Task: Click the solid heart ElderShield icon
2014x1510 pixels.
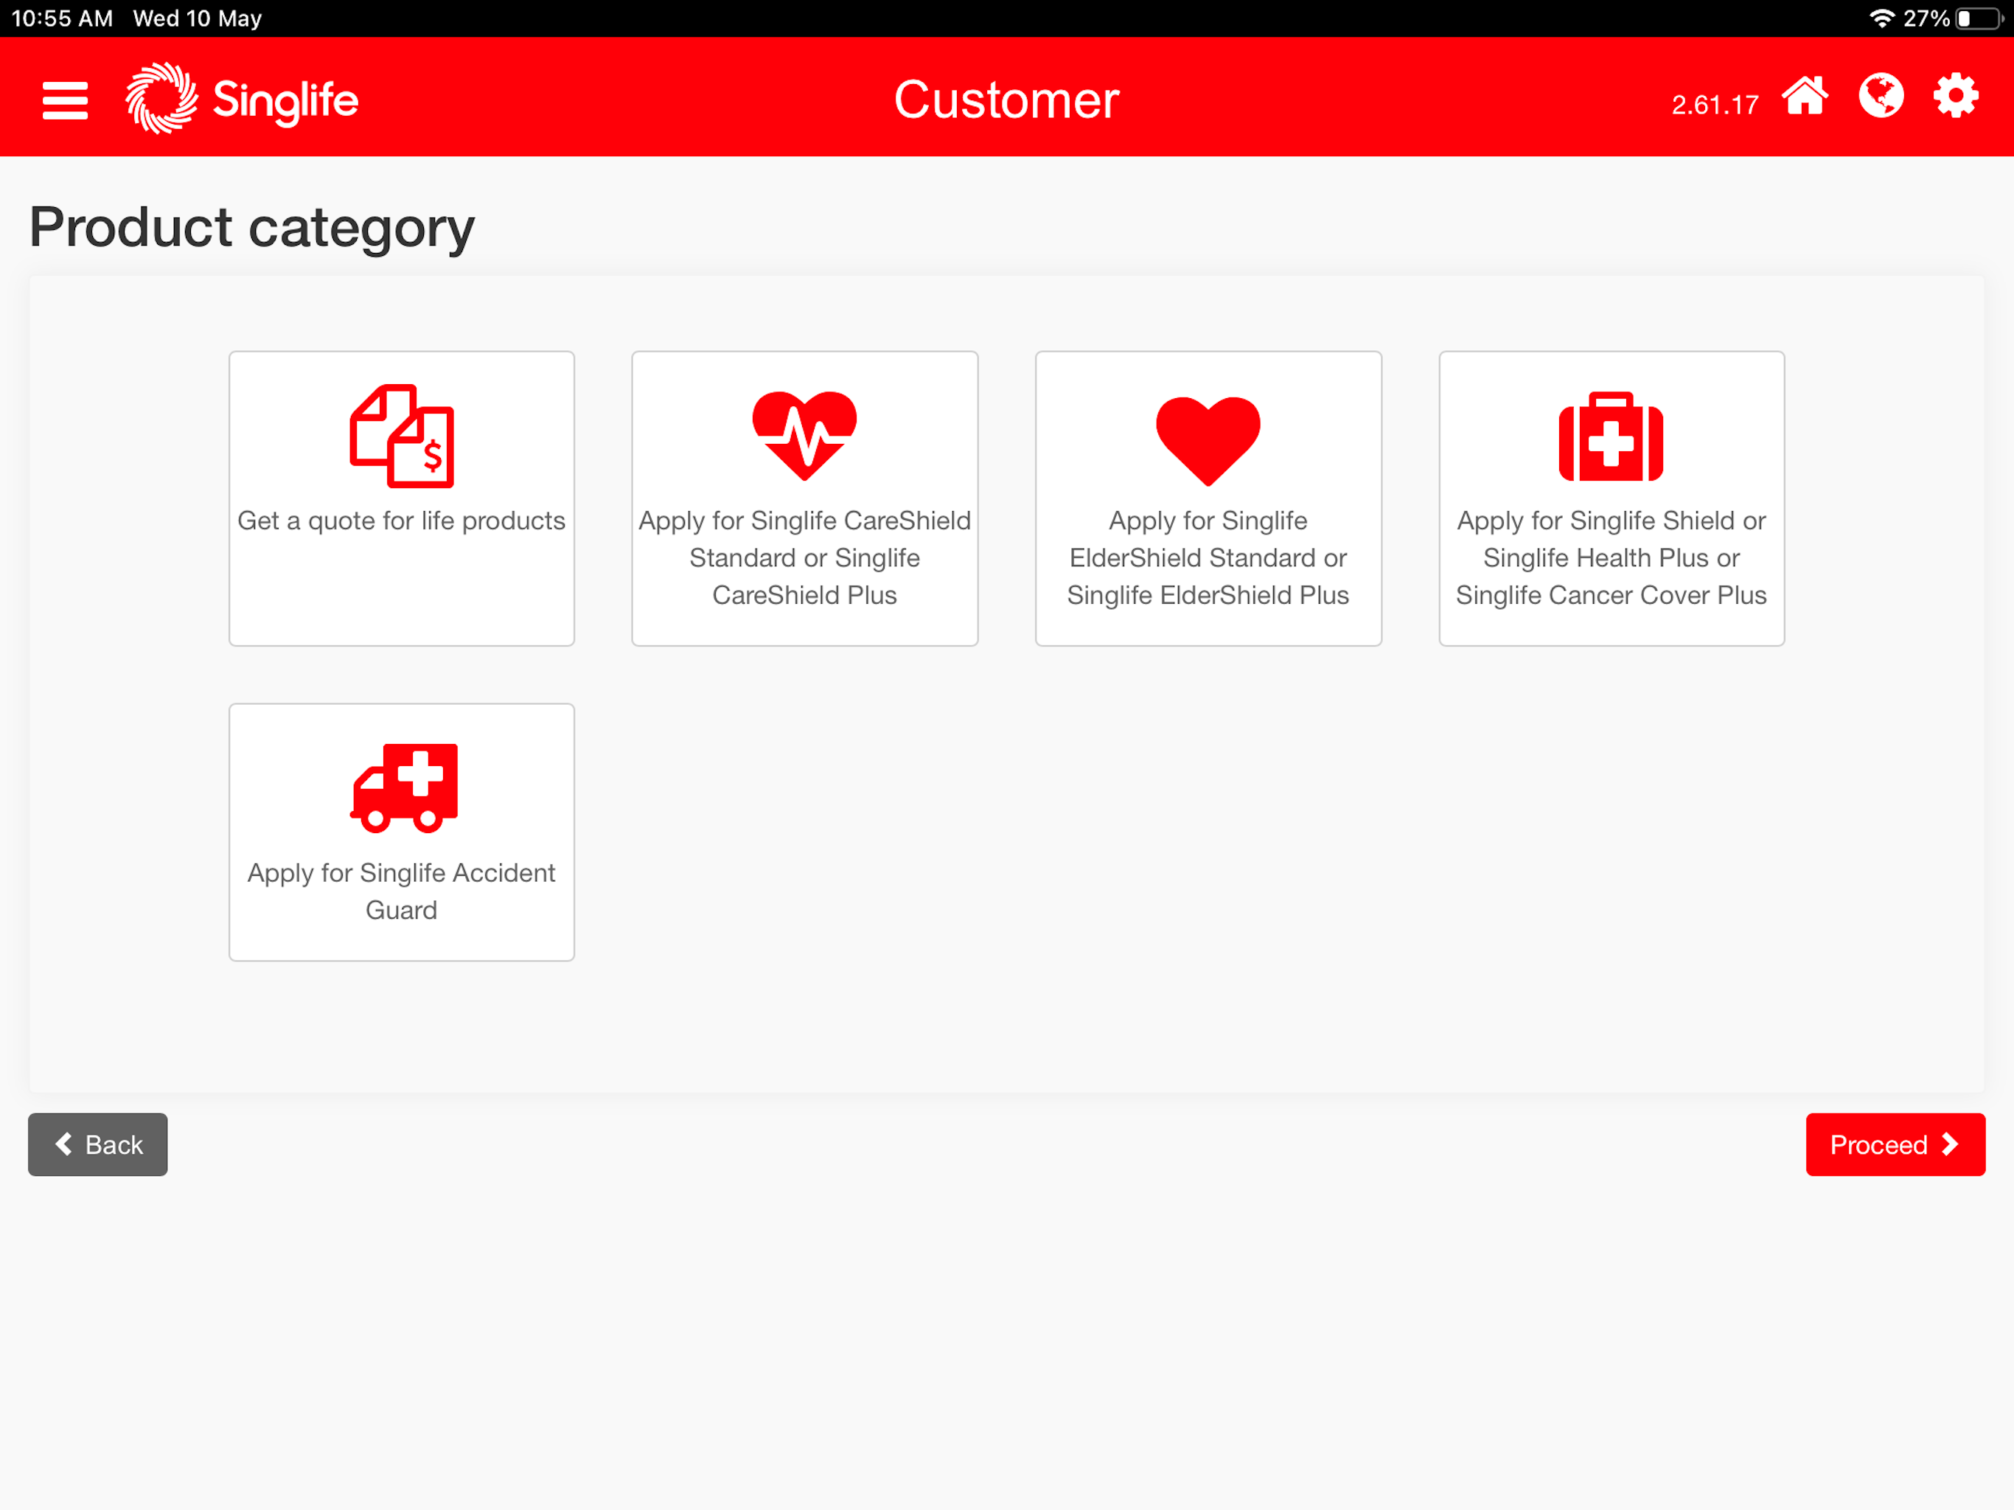Action: click(x=1208, y=441)
